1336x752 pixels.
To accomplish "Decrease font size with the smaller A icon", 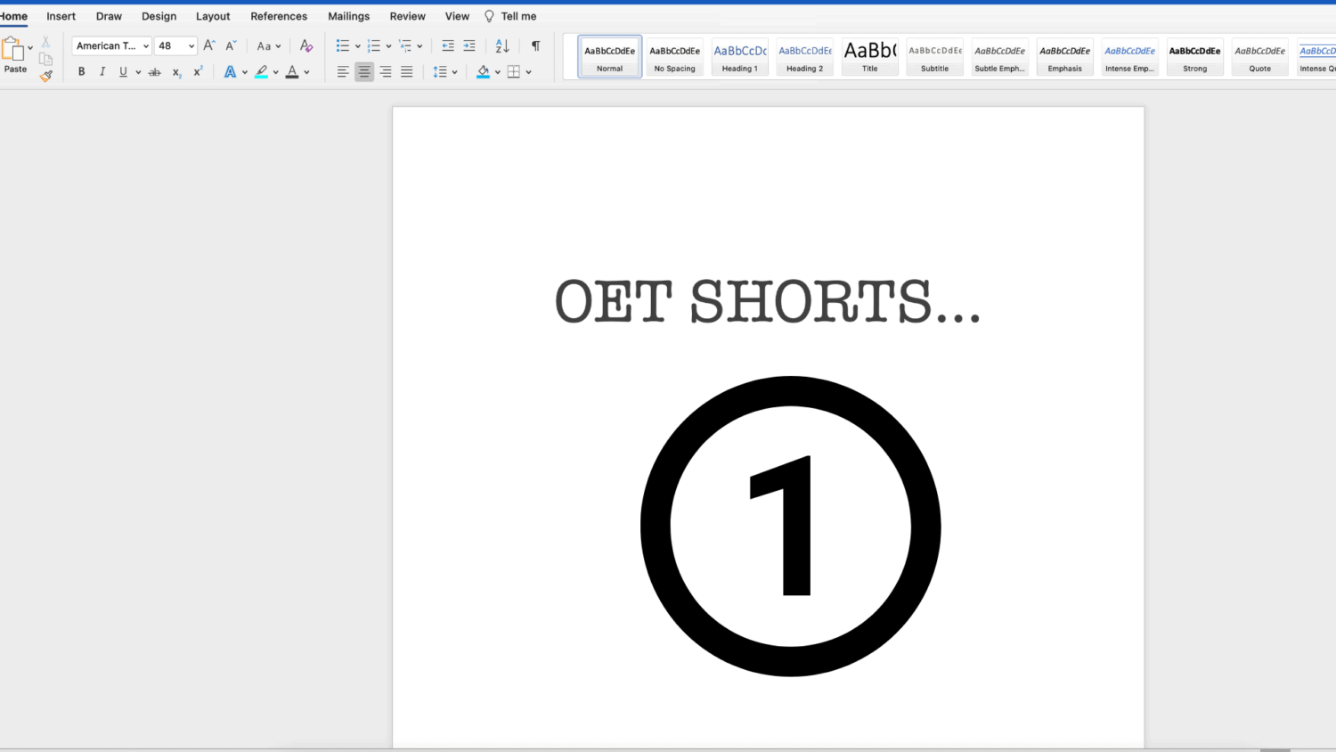I will [231, 45].
